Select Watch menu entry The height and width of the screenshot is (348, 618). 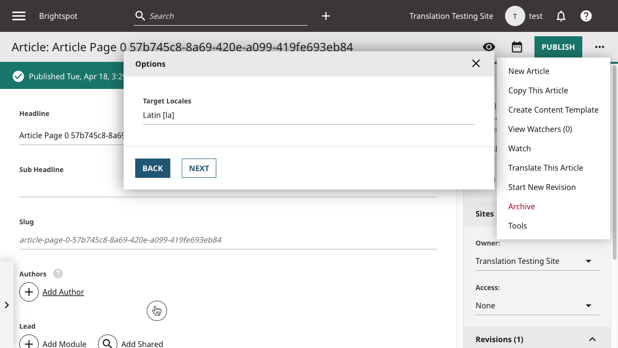553,148
